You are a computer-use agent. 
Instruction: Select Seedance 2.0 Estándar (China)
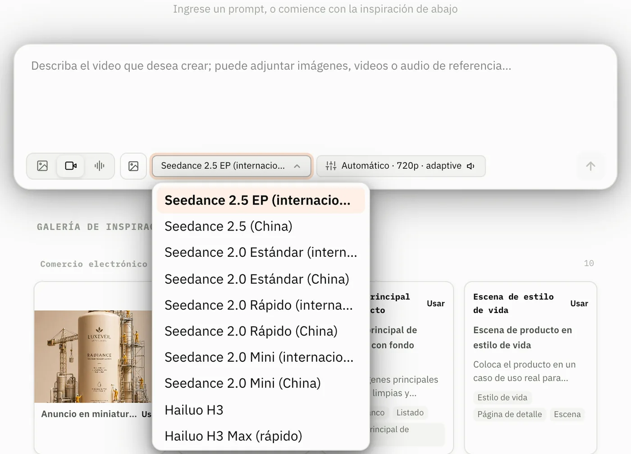pyautogui.click(x=261, y=279)
